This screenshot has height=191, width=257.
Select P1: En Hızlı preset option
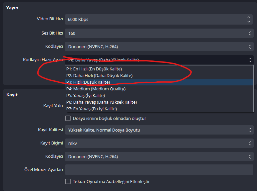tap(94, 69)
